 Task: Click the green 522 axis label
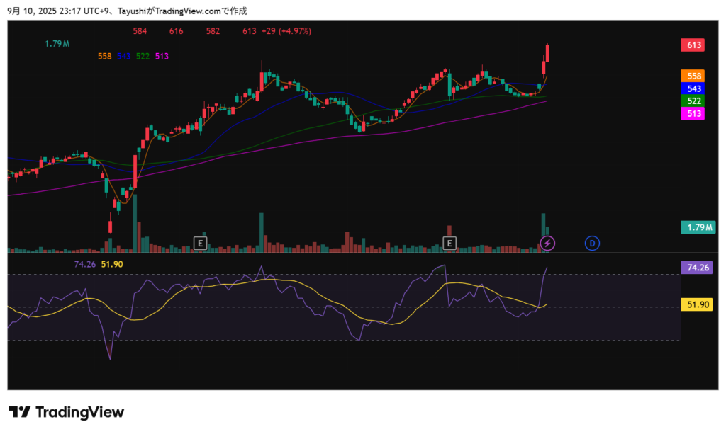(694, 101)
